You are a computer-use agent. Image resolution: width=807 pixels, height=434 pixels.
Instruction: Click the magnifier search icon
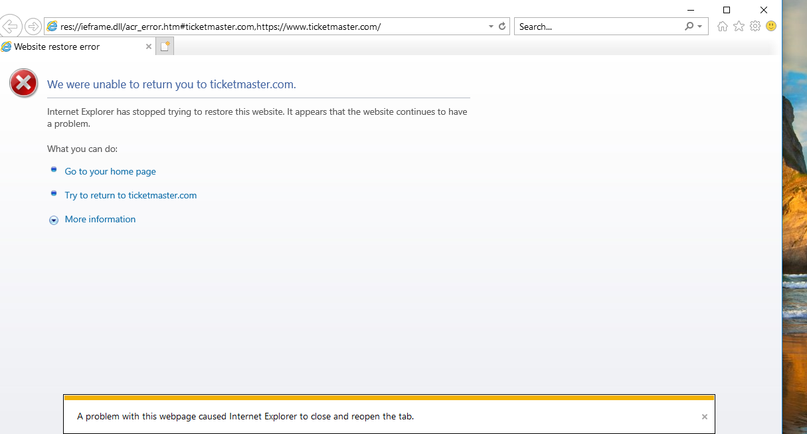point(689,27)
